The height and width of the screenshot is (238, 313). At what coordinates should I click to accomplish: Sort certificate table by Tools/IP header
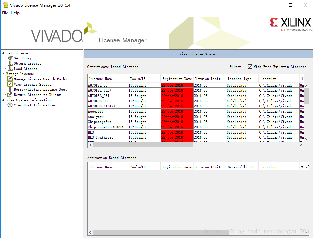pyautogui.click(x=144, y=79)
